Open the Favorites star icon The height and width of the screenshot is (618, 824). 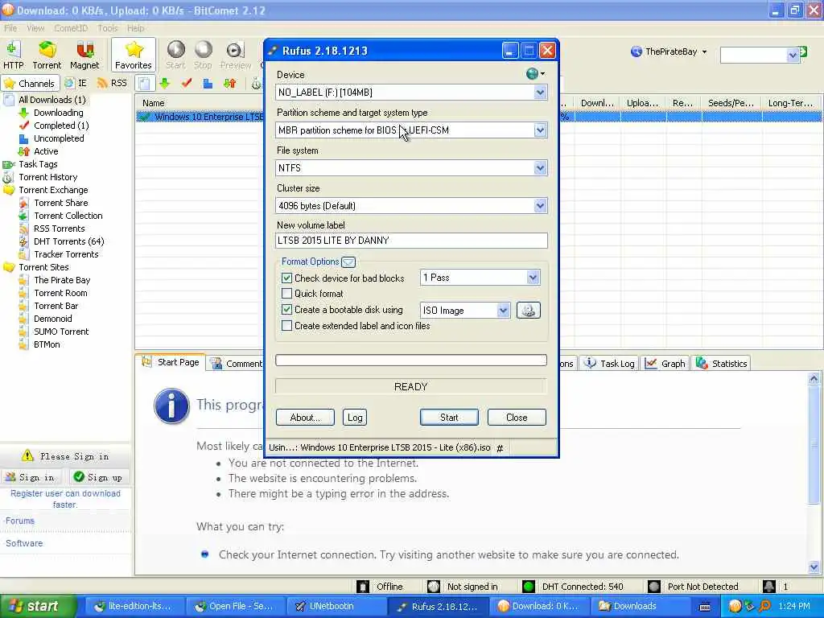point(134,55)
